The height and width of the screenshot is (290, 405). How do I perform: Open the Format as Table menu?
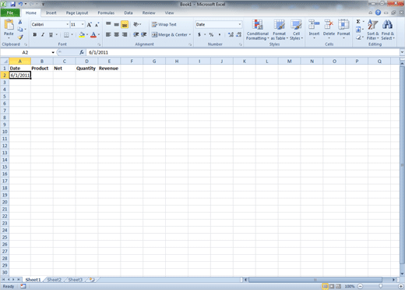tap(280, 30)
